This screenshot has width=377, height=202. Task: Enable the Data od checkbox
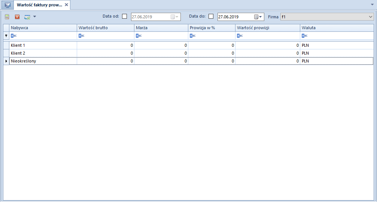coord(125,16)
